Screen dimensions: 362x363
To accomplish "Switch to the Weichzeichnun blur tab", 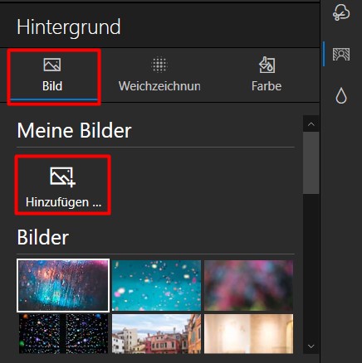I will [159, 75].
